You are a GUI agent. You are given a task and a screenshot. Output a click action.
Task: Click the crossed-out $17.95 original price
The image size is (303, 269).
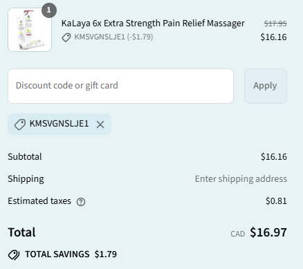pyautogui.click(x=275, y=24)
